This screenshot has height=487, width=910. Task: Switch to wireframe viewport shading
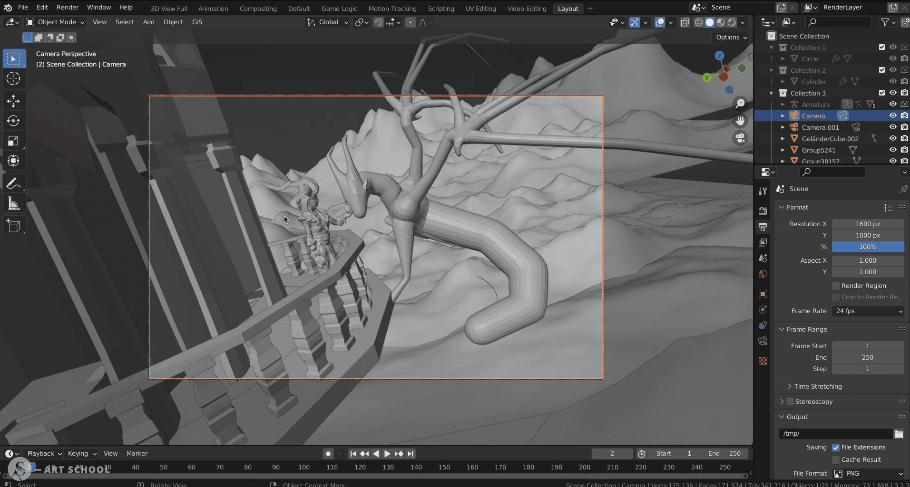tap(698, 22)
